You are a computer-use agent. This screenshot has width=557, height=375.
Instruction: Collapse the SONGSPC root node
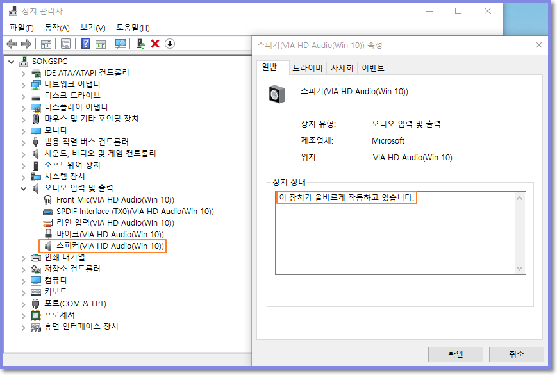tap(12, 62)
